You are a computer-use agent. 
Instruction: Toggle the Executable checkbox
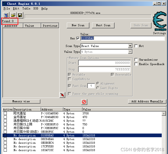[x=112, y=75]
